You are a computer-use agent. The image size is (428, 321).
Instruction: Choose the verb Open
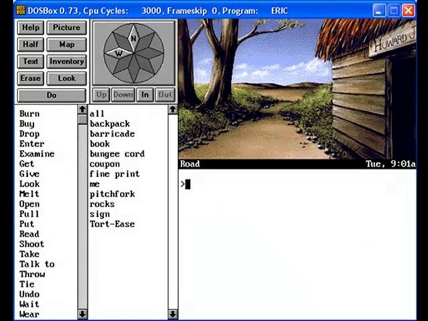pyautogui.click(x=29, y=204)
